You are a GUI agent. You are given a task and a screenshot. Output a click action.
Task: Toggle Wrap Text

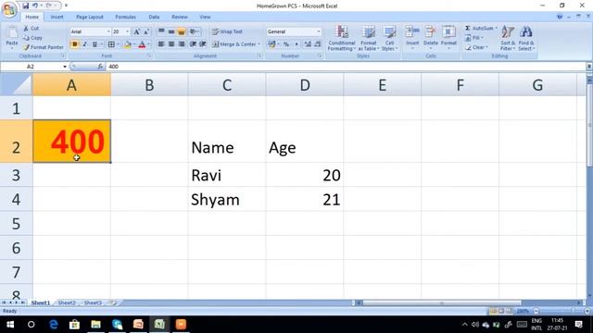click(x=227, y=31)
